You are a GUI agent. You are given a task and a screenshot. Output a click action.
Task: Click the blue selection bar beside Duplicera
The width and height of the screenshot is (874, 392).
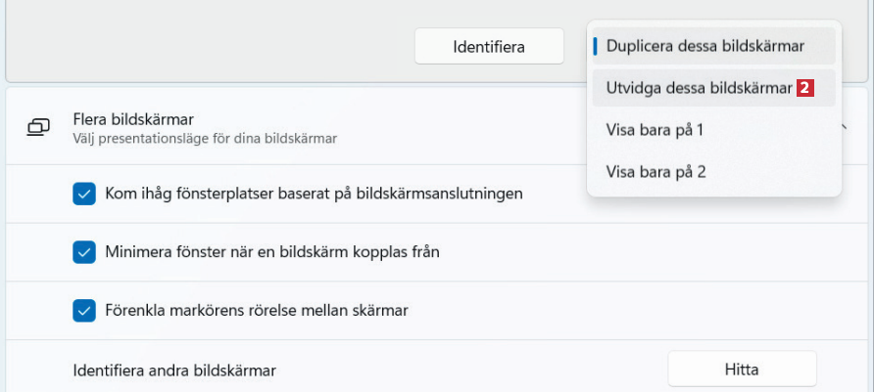[596, 46]
